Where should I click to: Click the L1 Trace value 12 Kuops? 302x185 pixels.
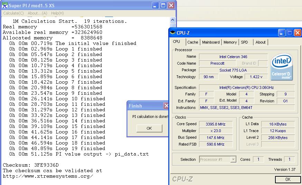click(x=278, y=131)
